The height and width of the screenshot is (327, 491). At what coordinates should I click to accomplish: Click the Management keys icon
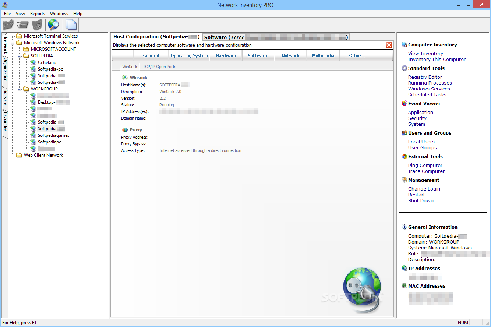click(405, 180)
